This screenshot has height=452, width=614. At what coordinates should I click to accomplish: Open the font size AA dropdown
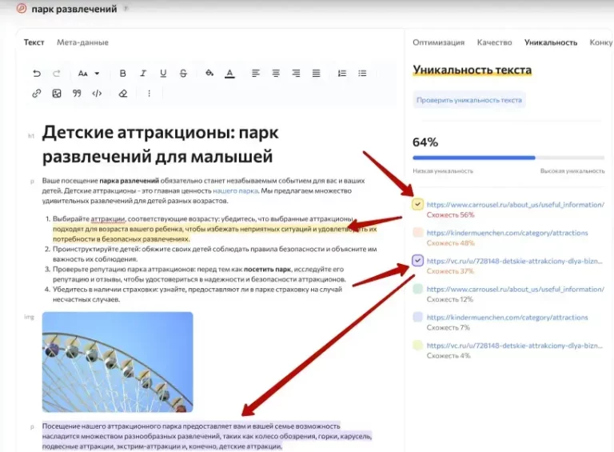click(88, 74)
